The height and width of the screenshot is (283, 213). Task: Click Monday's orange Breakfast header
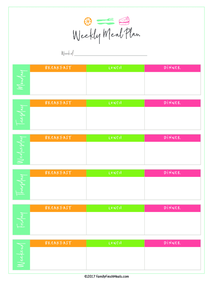click(x=58, y=68)
